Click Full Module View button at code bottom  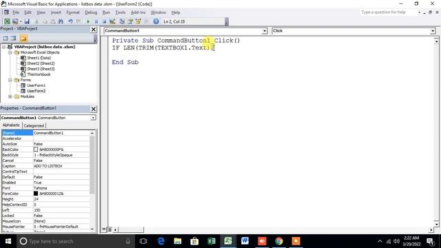click(110, 229)
